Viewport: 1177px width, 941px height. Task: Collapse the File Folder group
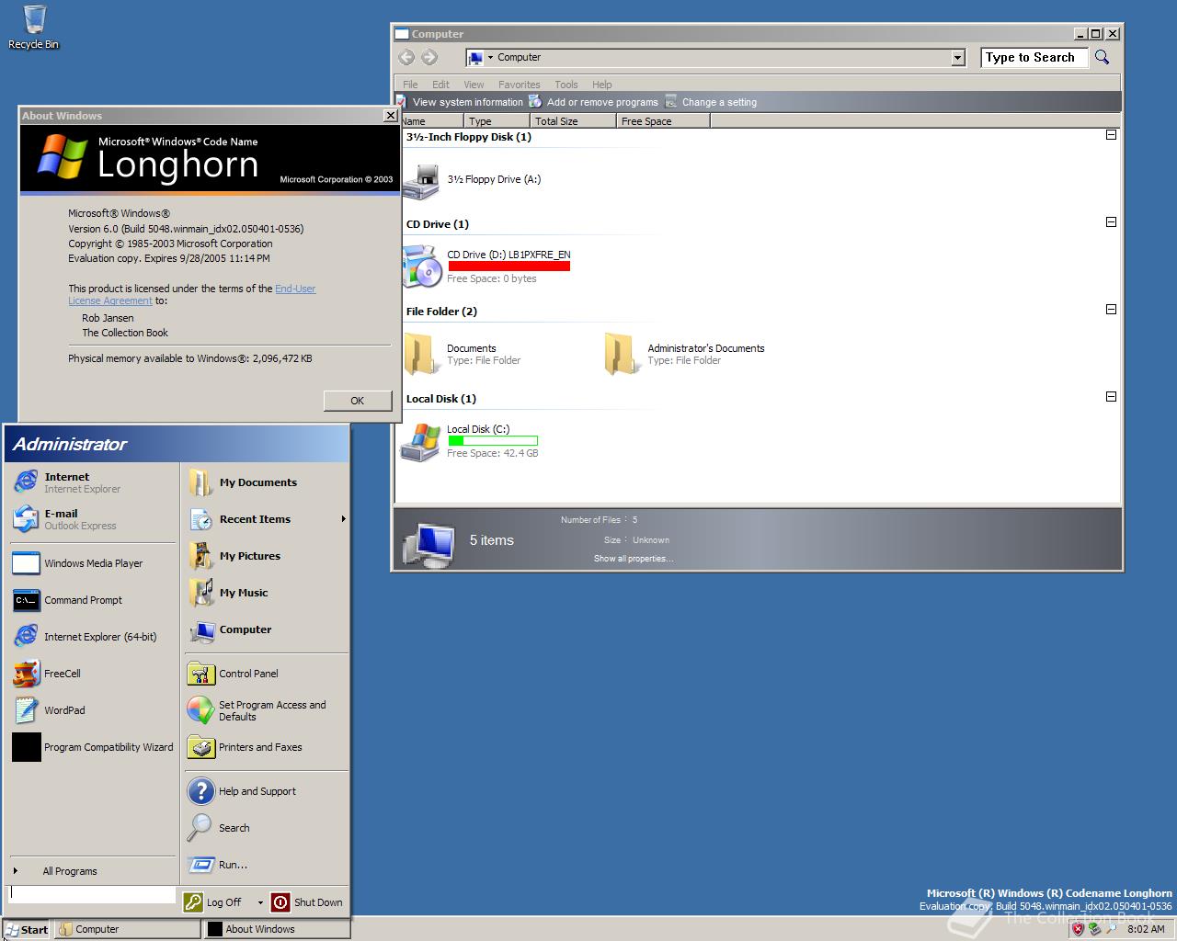click(x=1111, y=310)
